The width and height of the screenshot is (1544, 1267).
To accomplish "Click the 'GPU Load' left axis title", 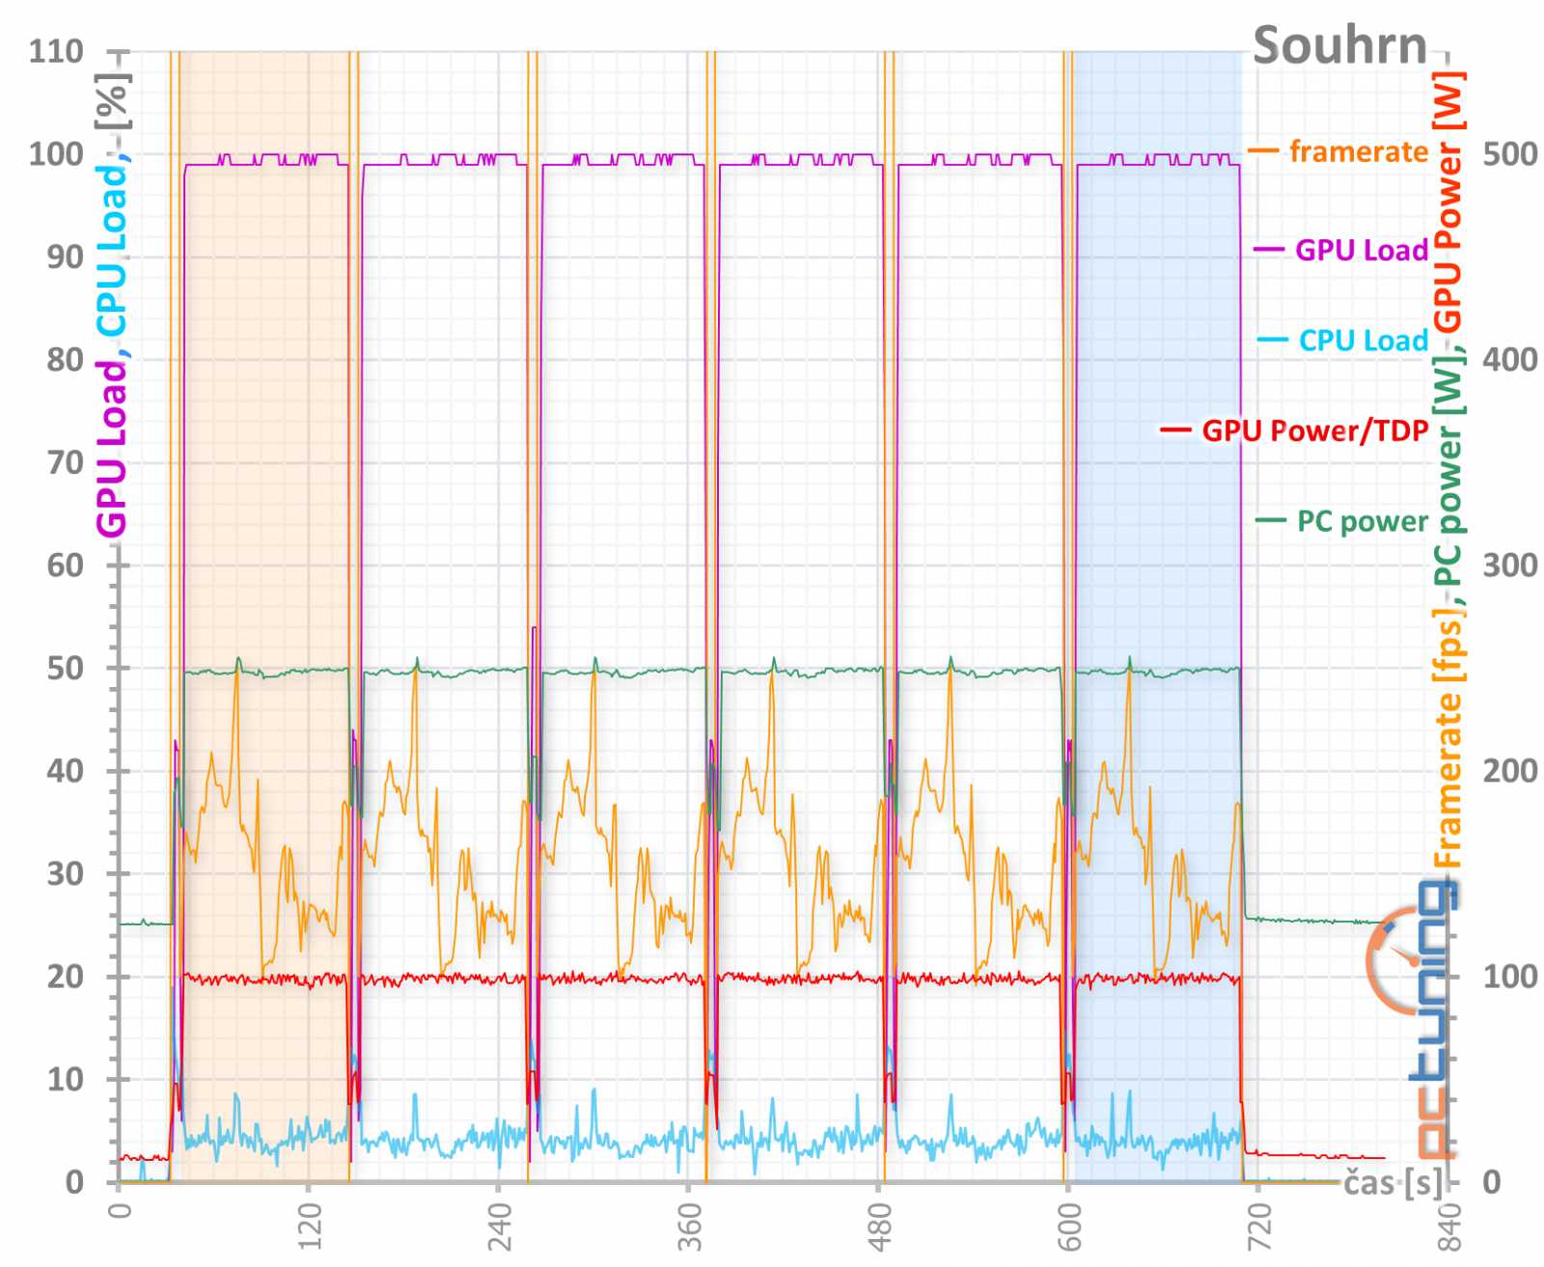I will click(x=112, y=448).
